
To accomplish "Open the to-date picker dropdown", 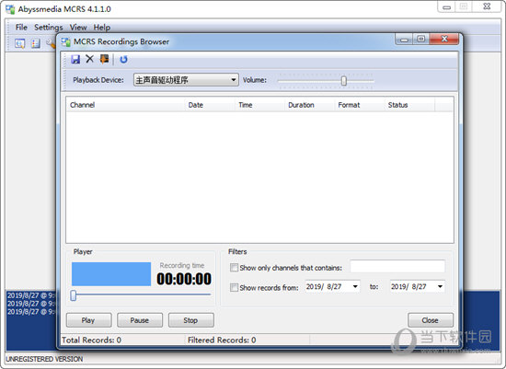I will click(440, 286).
